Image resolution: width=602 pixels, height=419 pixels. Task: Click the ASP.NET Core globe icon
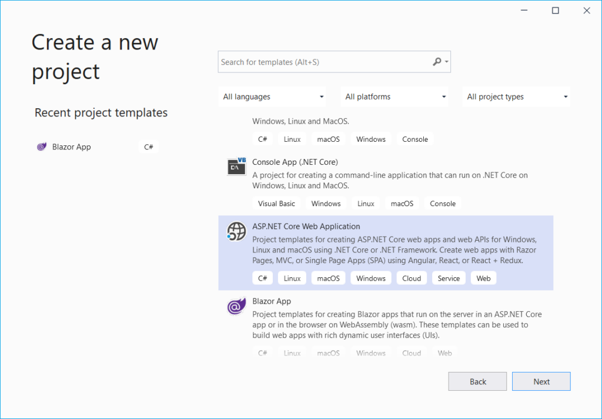236,231
